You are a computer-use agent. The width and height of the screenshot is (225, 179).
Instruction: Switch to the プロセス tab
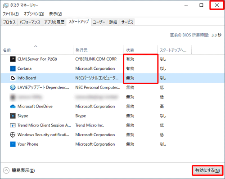[9, 22]
